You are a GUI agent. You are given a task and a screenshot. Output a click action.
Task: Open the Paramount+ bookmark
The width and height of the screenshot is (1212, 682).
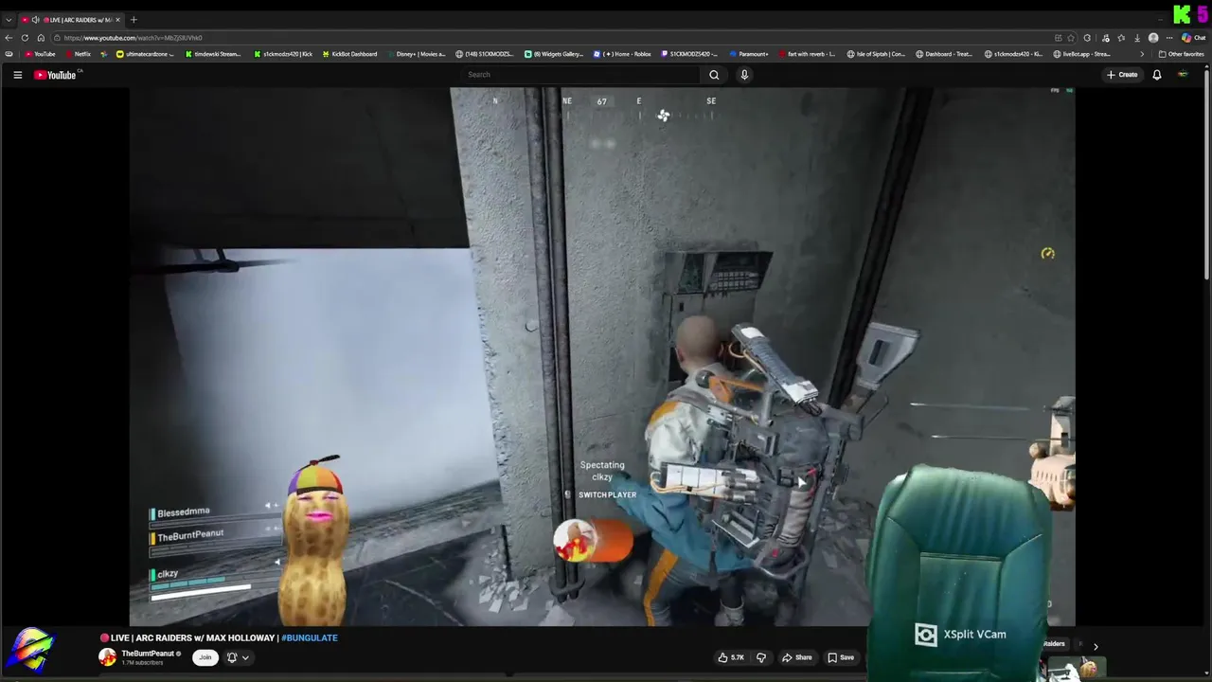[749, 54]
